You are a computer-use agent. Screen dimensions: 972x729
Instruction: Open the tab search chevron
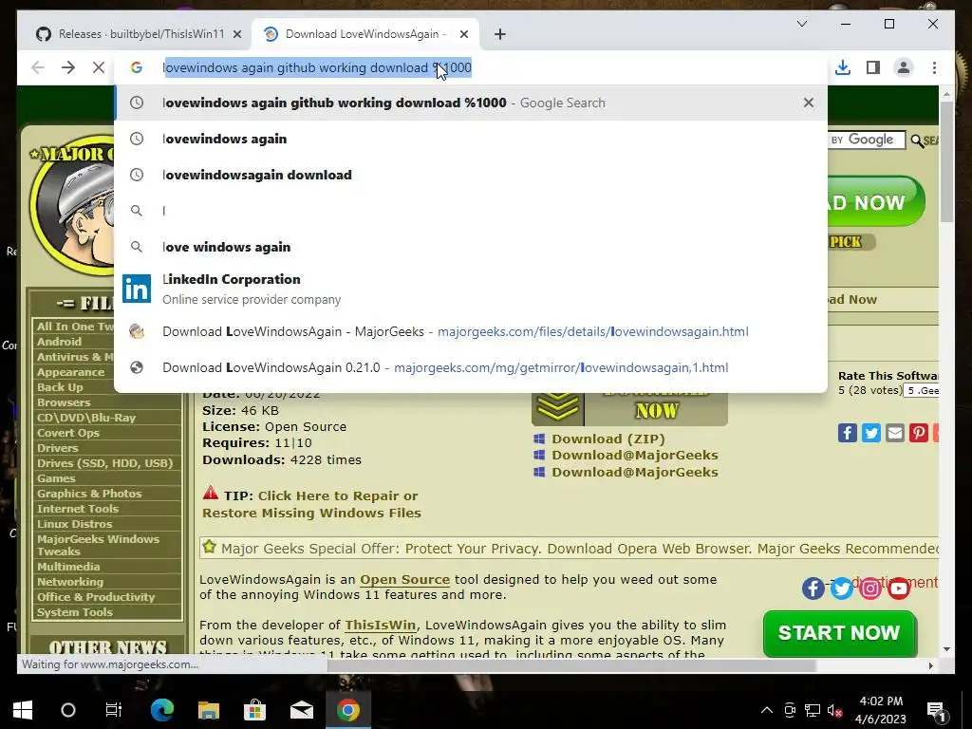point(801,24)
